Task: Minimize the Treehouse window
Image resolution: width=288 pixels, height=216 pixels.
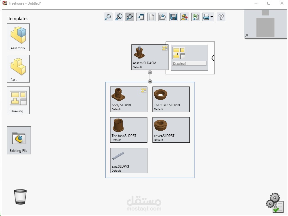Action: click(x=256, y=3)
